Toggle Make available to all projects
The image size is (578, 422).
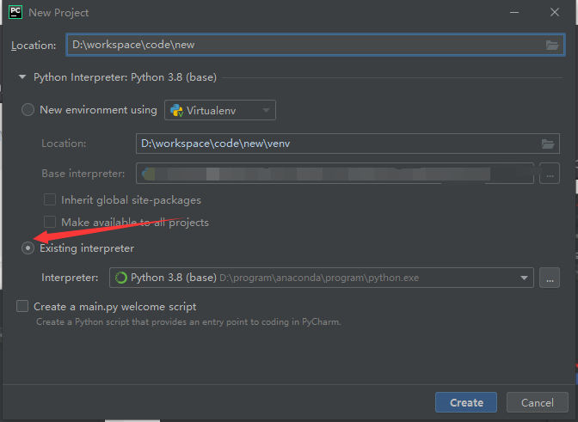click(x=50, y=222)
